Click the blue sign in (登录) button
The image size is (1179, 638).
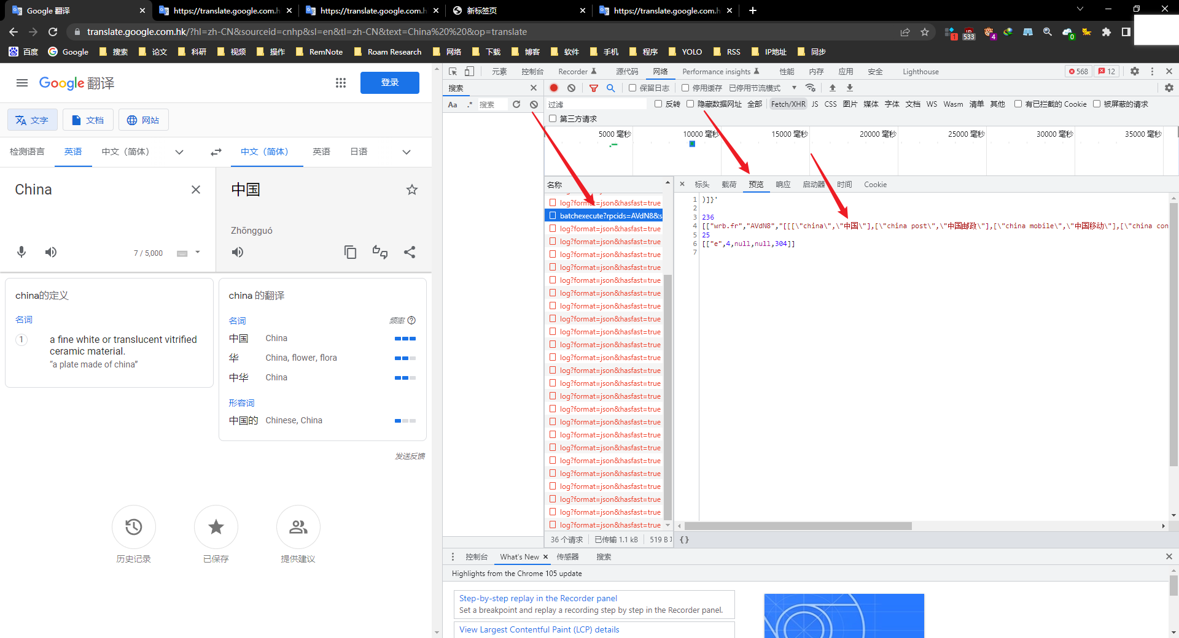pyautogui.click(x=390, y=83)
